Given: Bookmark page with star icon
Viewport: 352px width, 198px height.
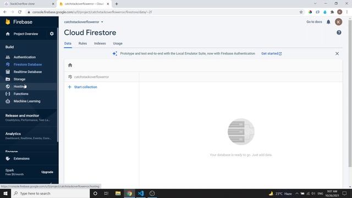Looking at the screenshot, I should click(301, 12).
